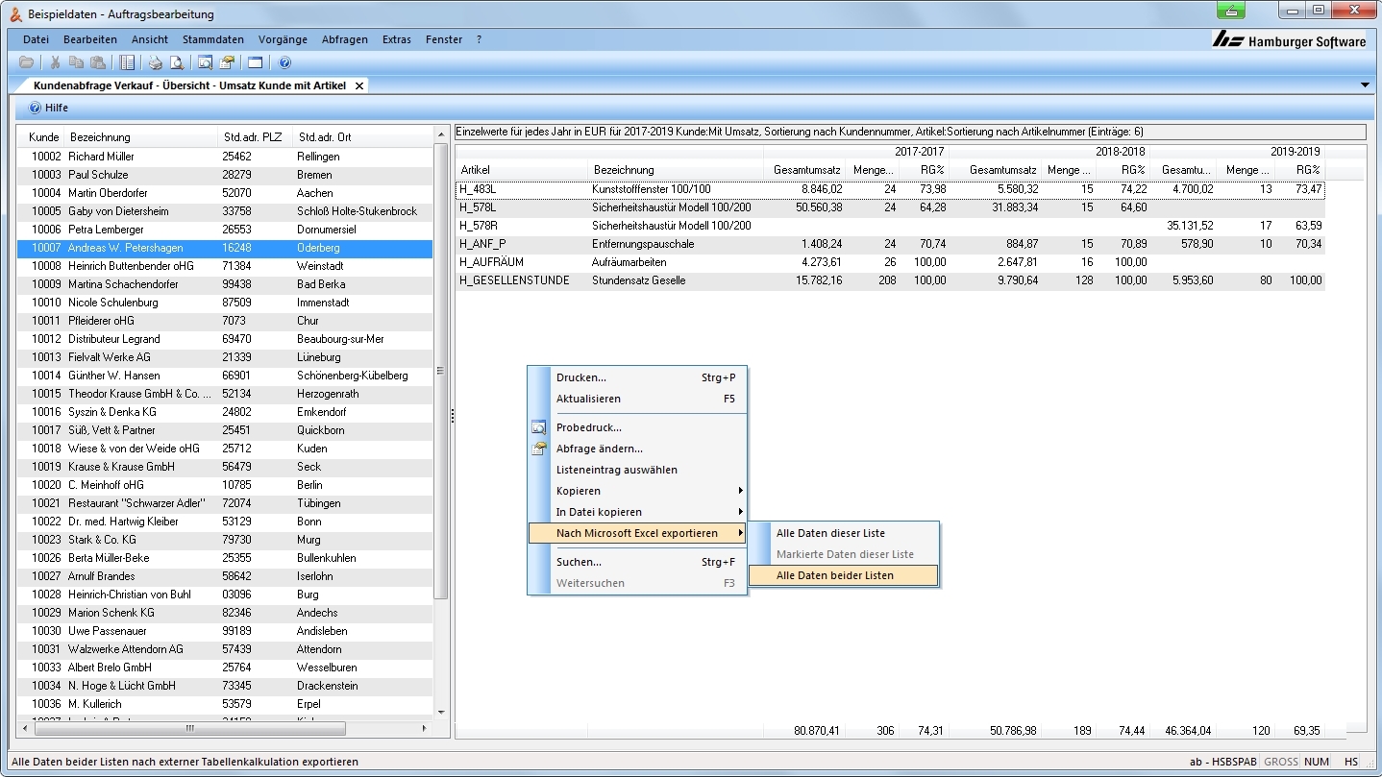Open the tab list dropdown arrow

pyautogui.click(x=1366, y=85)
